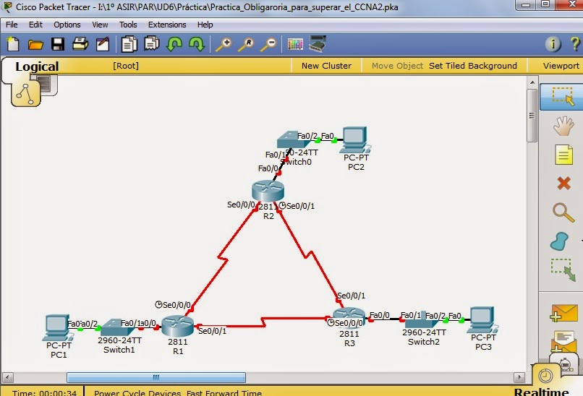583x396 pixels.
Task: Click the Viewport button
Action: 561,66
